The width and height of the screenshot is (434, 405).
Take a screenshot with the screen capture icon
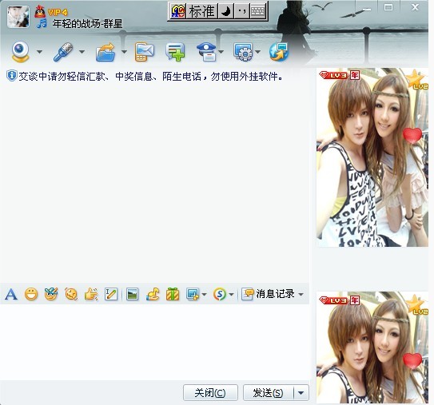[x=193, y=294]
